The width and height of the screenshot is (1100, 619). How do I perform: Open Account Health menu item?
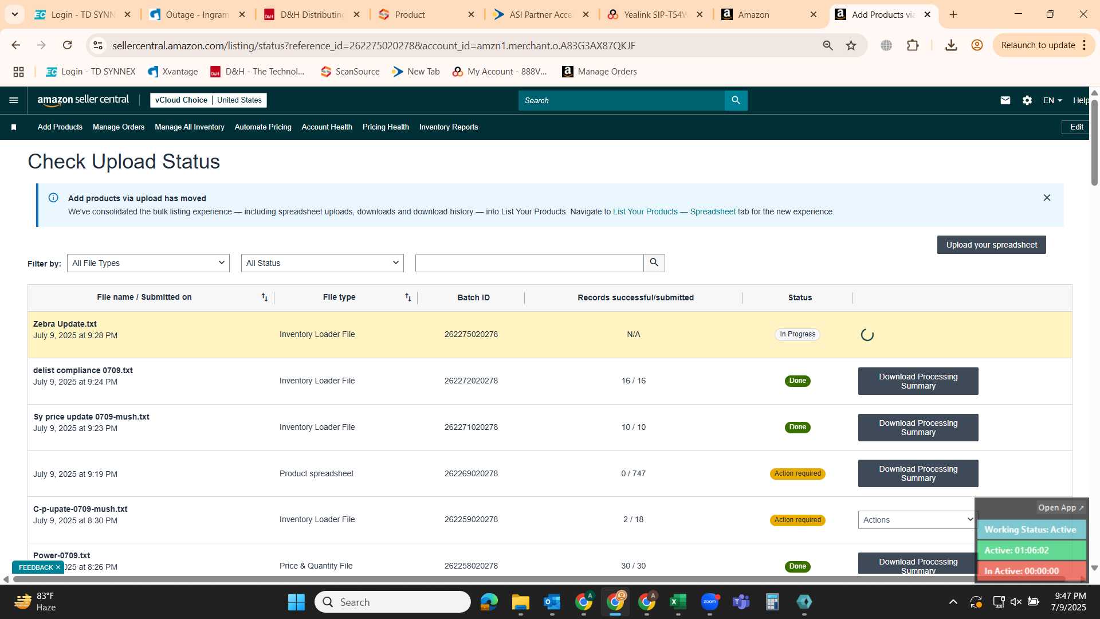pyautogui.click(x=327, y=127)
